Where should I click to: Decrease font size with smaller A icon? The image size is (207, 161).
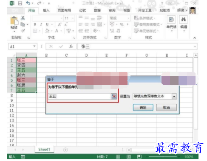point(66,25)
